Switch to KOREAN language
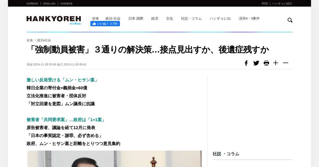Screen dimensions: 319x167 point(32,3)
